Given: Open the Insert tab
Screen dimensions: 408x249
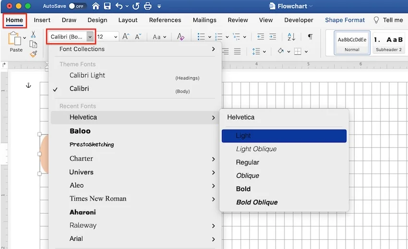Looking at the screenshot, I should click(42, 20).
